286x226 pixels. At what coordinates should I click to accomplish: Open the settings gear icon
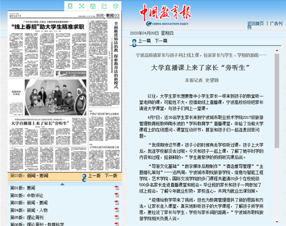click(116, 6)
